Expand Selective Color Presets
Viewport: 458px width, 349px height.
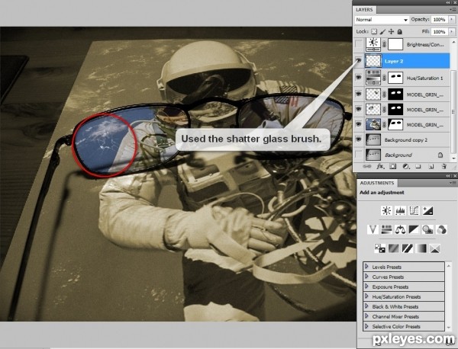coord(366,326)
